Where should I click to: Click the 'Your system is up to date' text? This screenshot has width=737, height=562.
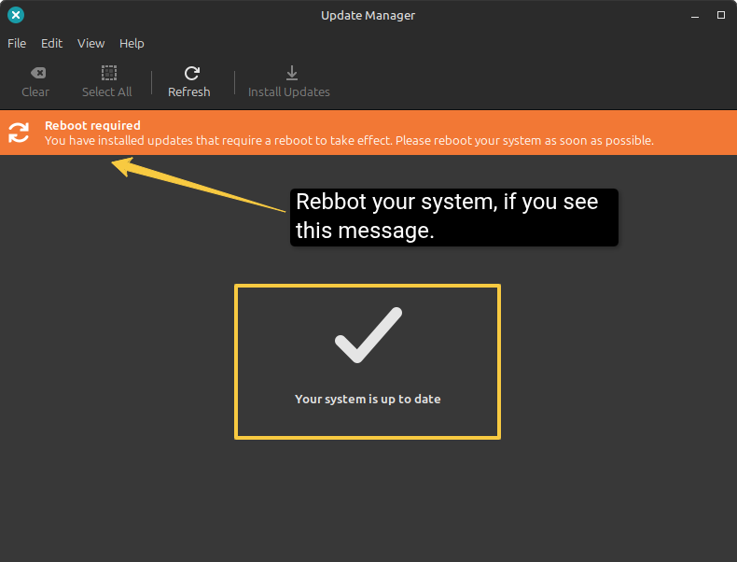(x=368, y=399)
